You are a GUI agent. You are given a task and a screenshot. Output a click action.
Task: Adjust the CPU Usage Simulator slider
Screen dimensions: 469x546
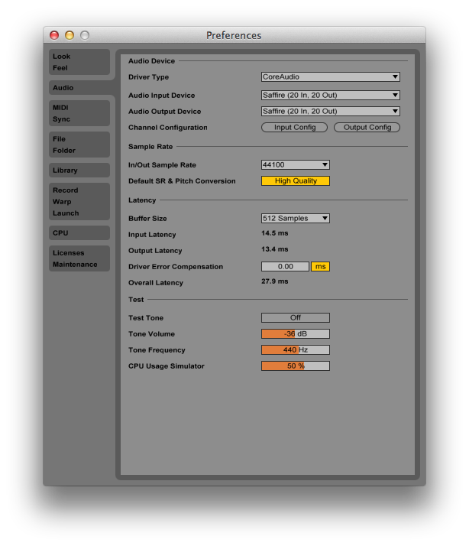(x=296, y=366)
